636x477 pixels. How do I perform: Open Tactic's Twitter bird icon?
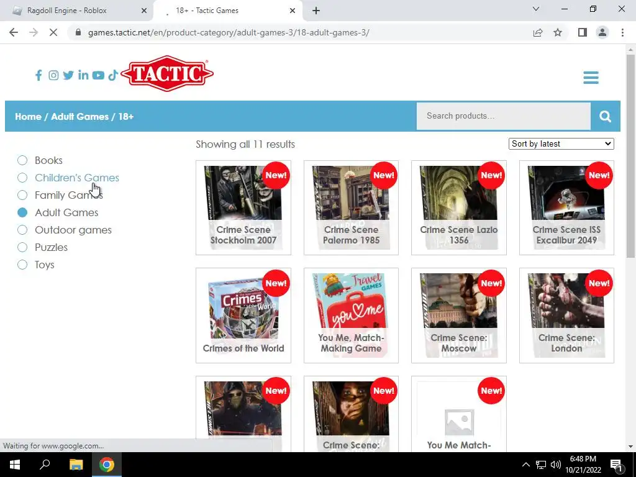coord(68,75)
